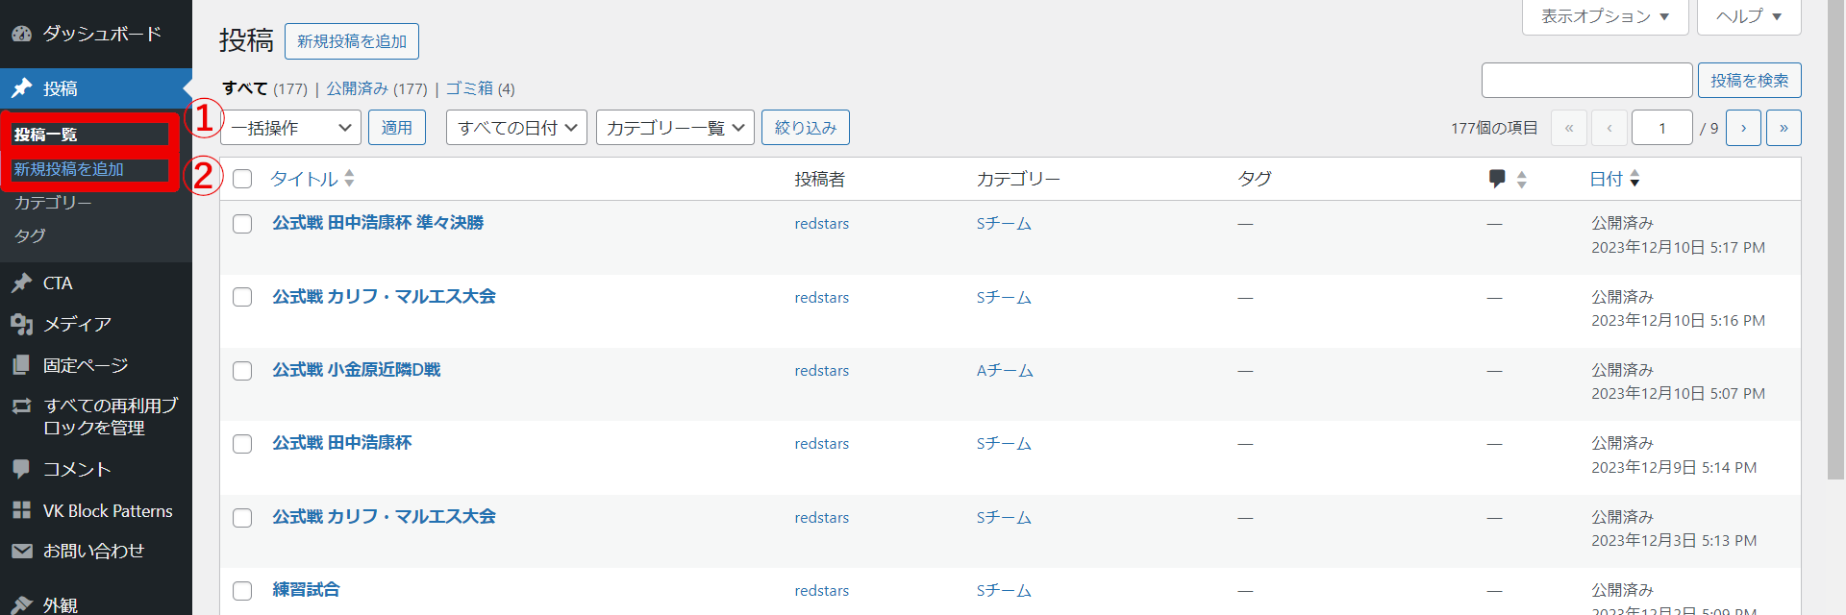Viewport: 1846px width, 615px height.
Task: Click the CTA pin icon in sidebar
Action: click(x=21, y=283)
